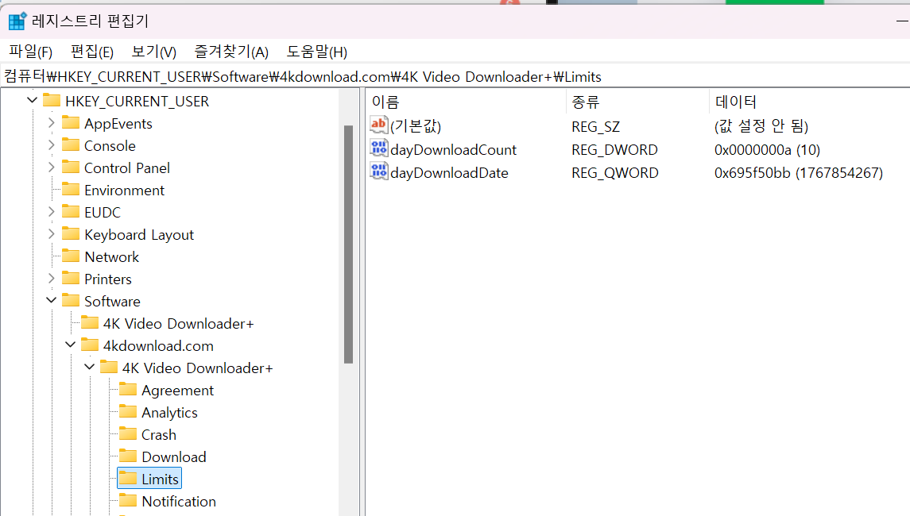Image resolution: width=910 pixels, height=516 pixels.
Task: Select the Download folder icon
Action: click(128, 456)
